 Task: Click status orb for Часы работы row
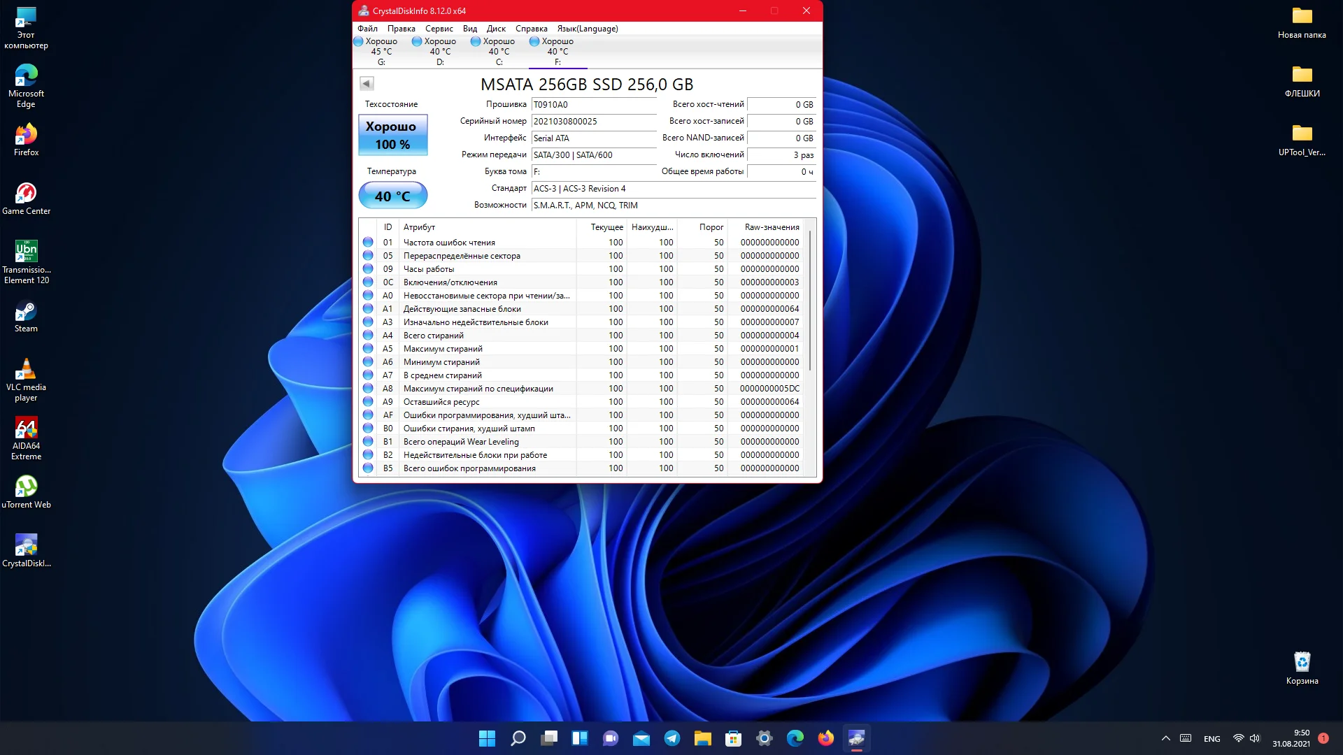pyautogui.click(x=368, y=269)
